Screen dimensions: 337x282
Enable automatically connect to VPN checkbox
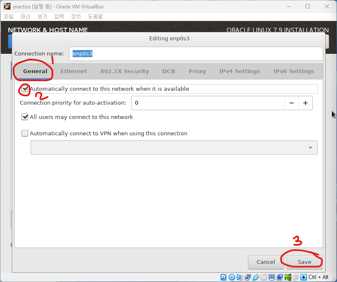point(25,133)
